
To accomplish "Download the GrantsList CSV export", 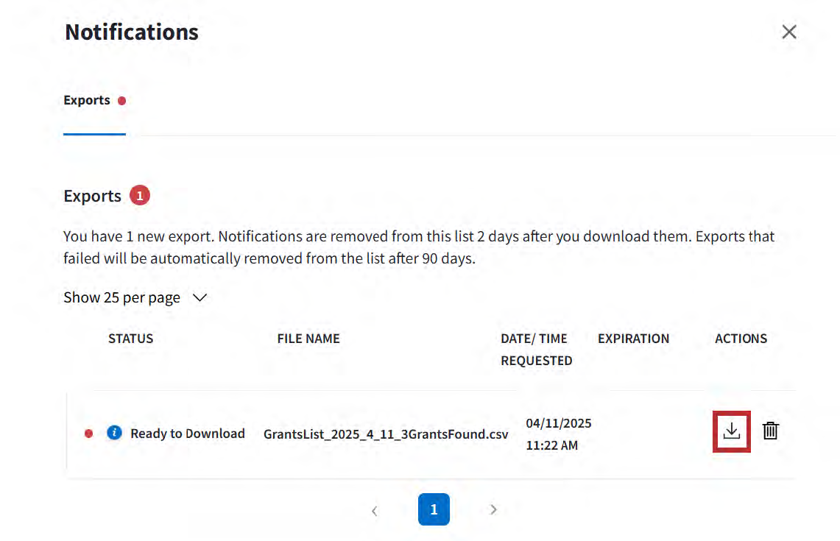I will point(731,431).
